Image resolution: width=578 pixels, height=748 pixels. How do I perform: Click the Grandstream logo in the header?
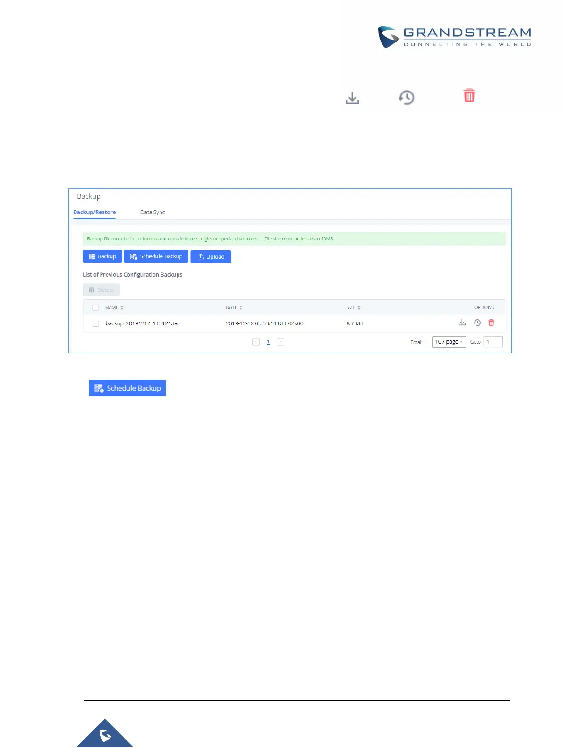(454, 37)
